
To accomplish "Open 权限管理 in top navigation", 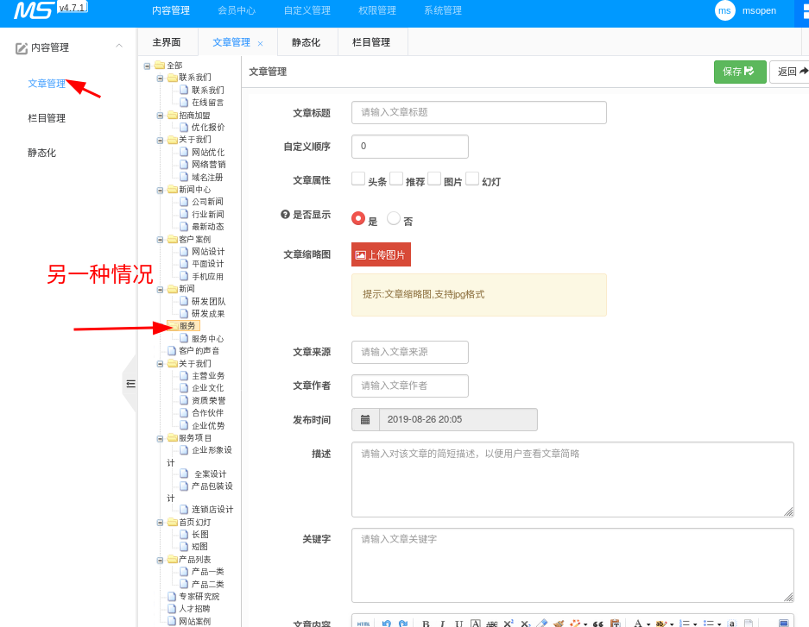I will tap(377, 11).
